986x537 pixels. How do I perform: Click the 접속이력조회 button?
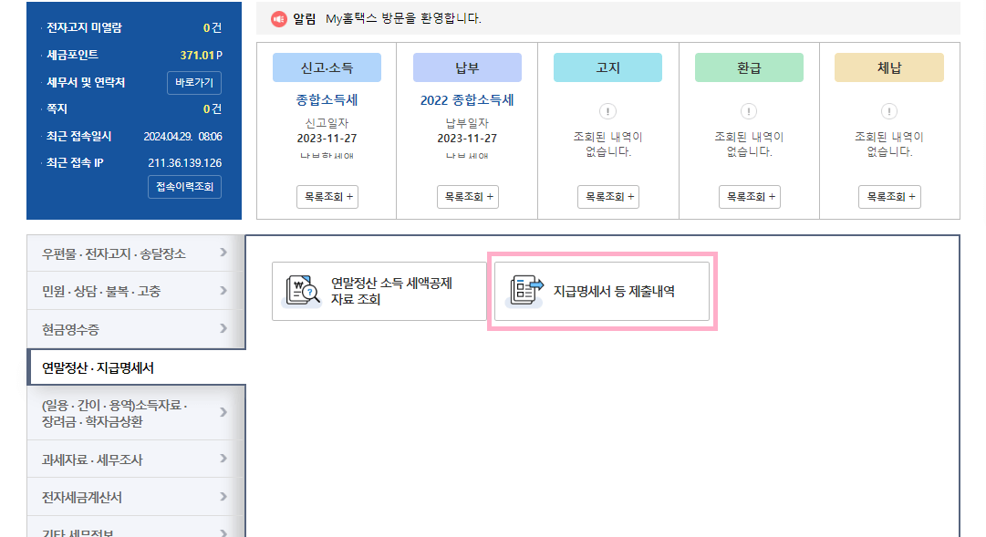tap(184, 187)
